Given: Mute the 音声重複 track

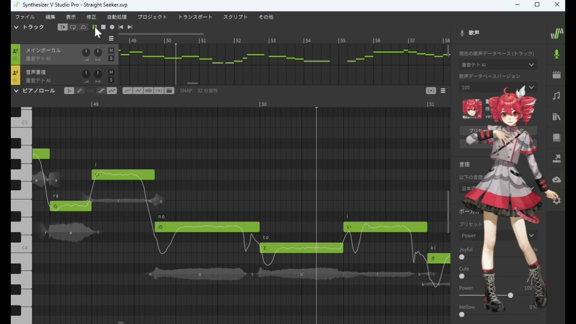Looking at the screenshot, I should [x=111, y=72].
